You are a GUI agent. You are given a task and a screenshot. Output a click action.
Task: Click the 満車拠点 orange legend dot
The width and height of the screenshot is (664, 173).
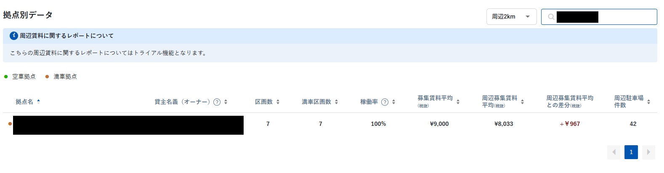[47, 77]
